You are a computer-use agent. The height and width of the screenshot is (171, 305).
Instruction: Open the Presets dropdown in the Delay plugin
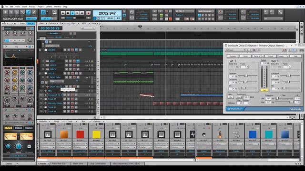(283, 56)
